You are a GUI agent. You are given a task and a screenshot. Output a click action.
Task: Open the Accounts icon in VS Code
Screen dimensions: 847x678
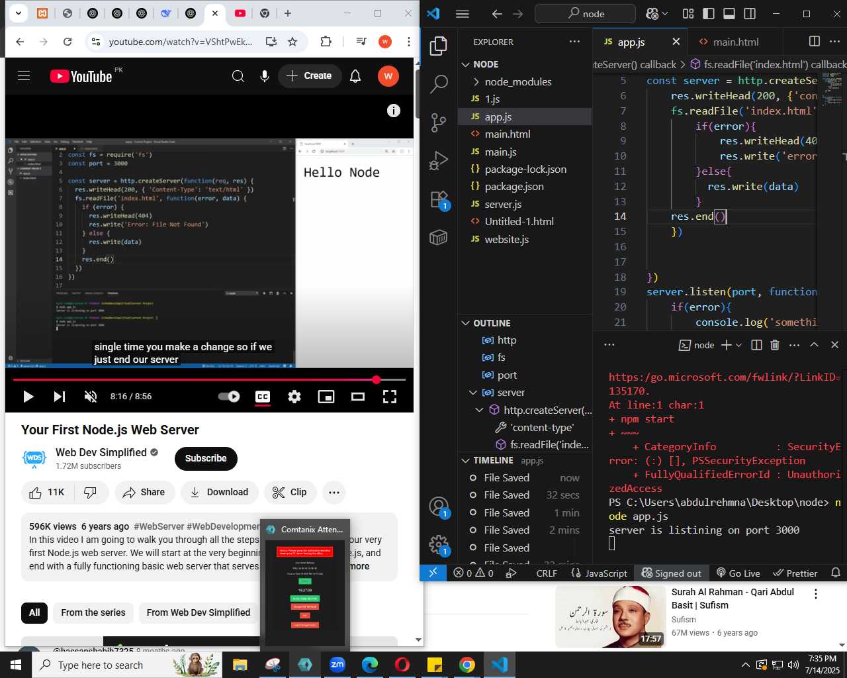[x=438, y=507]
